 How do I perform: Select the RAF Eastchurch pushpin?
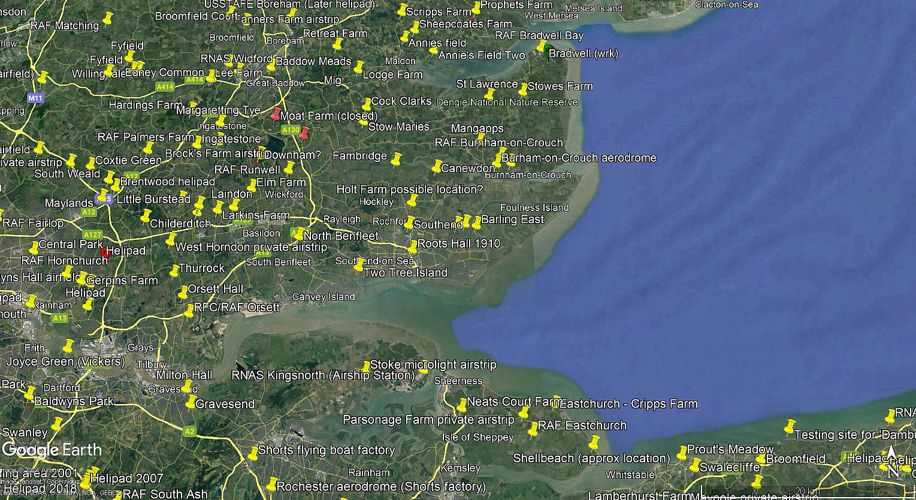point(533,429)
